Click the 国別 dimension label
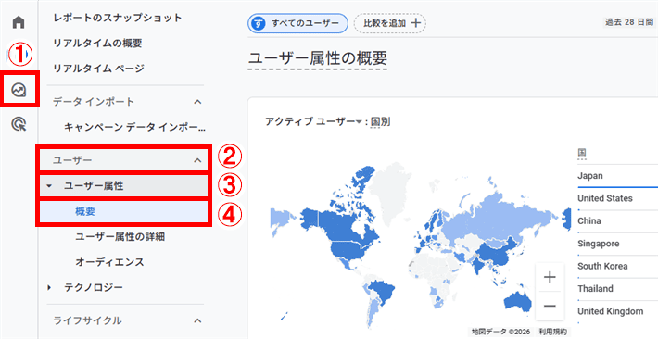The height and width of the screenshot is (339, 658). click(x=380, y=121)
